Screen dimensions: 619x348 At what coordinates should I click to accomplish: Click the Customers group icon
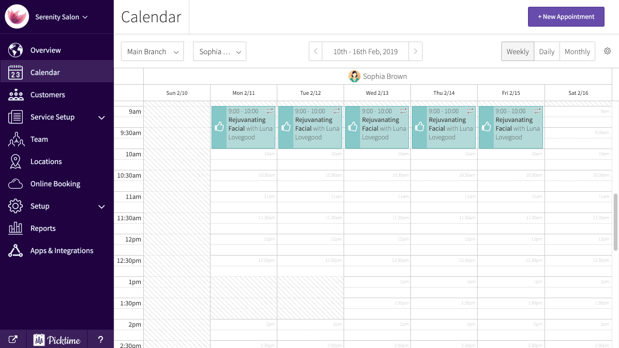[x=15, y=94]
